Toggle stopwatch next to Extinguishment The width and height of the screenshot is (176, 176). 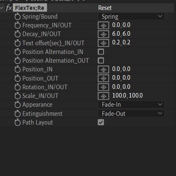click(17, 114)
